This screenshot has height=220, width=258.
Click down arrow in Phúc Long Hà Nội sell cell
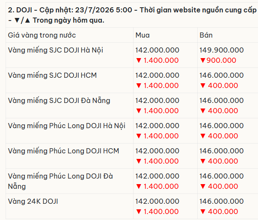(203, 136)
